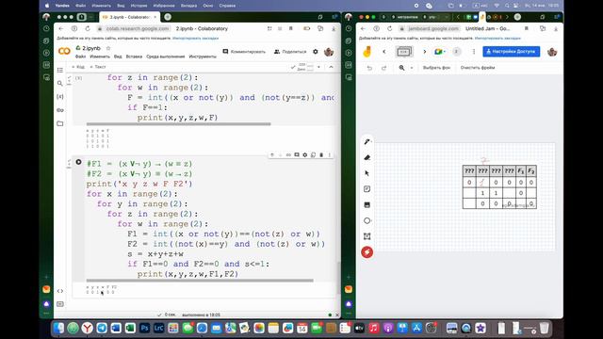The height and width of the screenshot is (339, 603).
Task: Insert an image in Jamboard
Action: point(367,205)
